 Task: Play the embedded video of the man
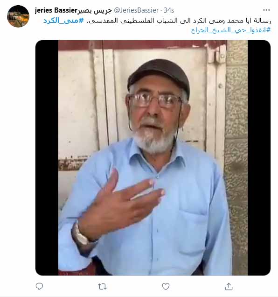tap(153, 157)
